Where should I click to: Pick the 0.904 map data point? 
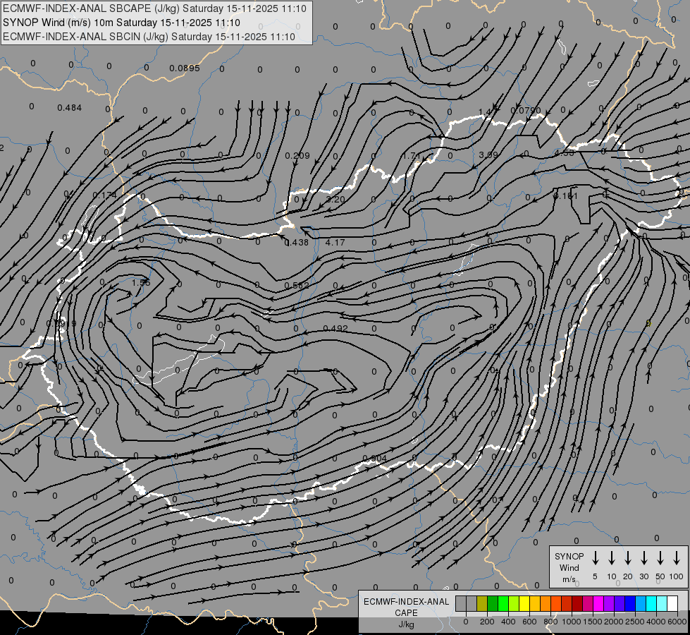coord(374,459)
